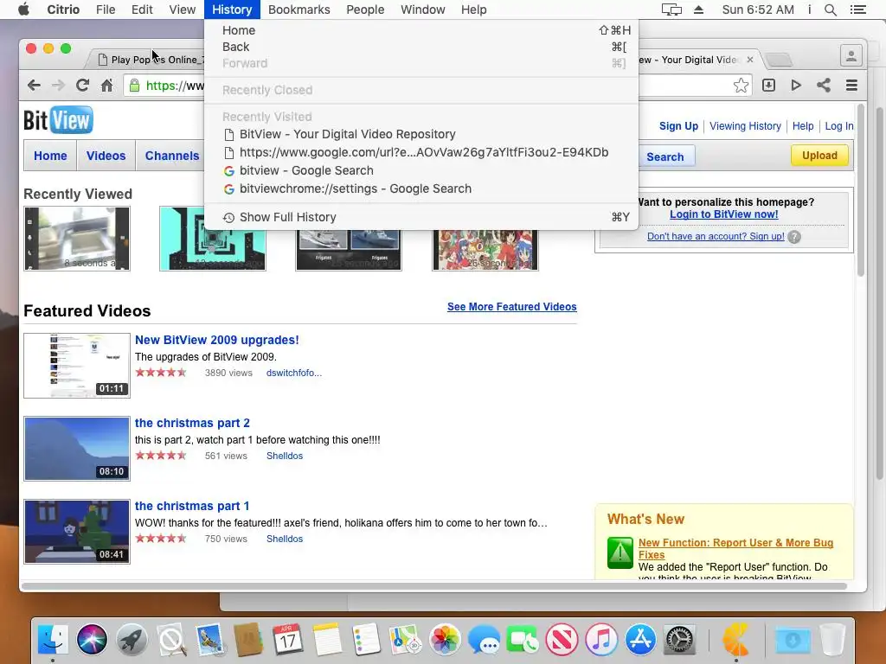The image size is (886, 664).
Task: Open System Preferences gear in dock
Action: point(680,639)
